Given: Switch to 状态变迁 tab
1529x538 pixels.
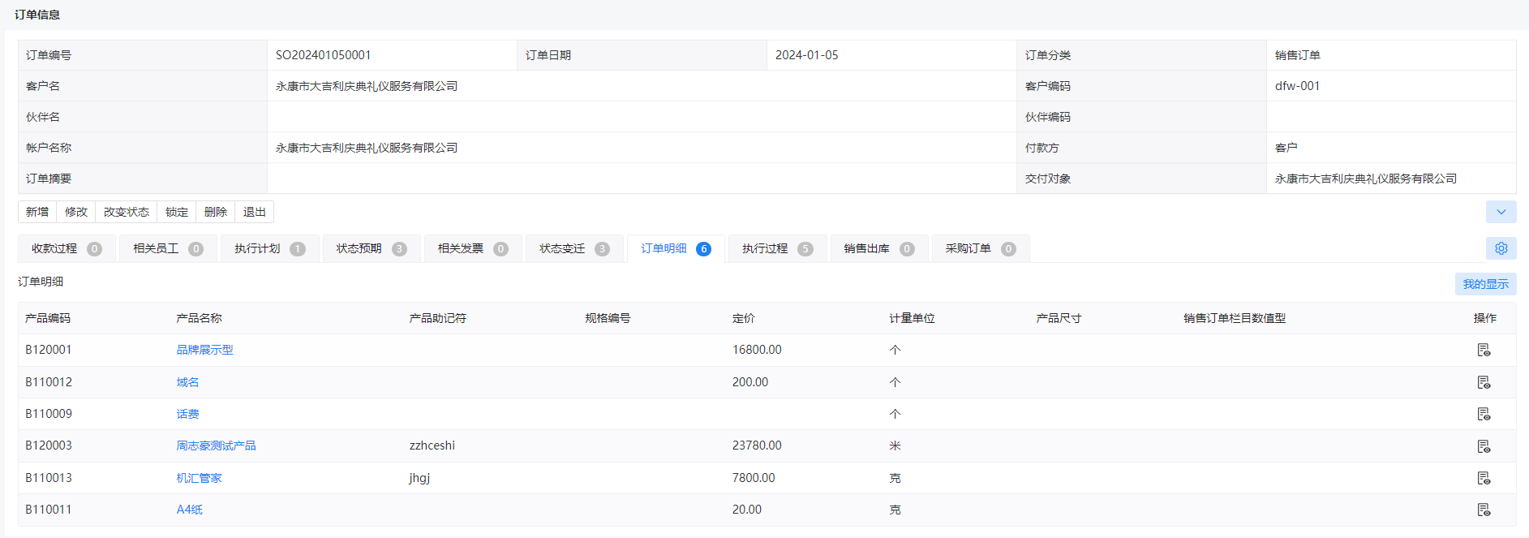Looking at the screenshot, I should tap(574, 248).
